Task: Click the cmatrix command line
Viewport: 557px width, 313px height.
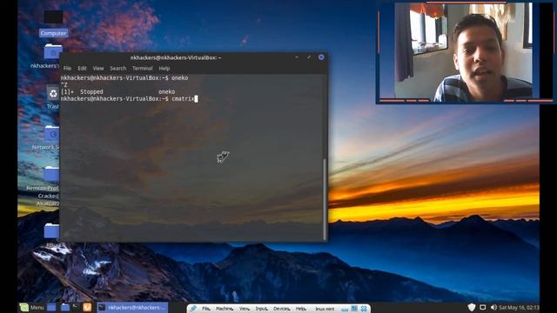Action: [129, 98]
